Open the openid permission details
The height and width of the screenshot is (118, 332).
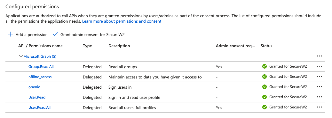34,87
